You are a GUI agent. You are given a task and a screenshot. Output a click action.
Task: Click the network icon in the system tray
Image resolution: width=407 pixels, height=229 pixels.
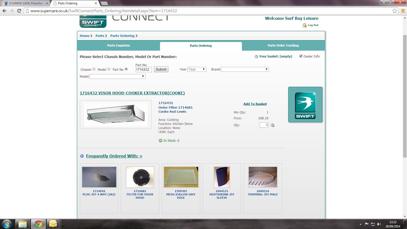(x=373, y=224)
